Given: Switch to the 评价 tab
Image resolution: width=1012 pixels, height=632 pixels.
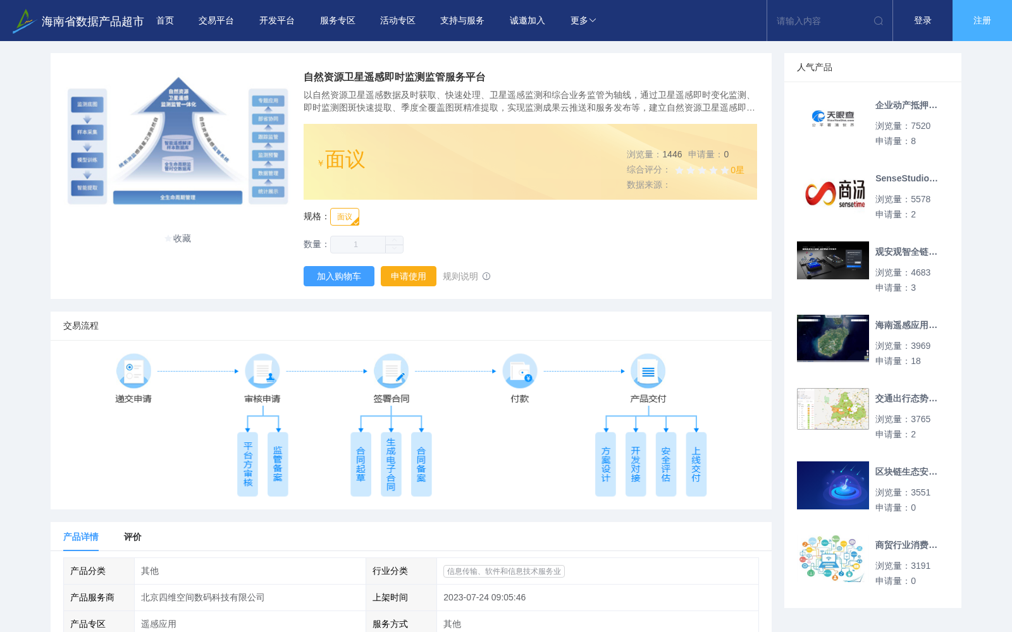Looking at the screenshot, I should (133, 537).
